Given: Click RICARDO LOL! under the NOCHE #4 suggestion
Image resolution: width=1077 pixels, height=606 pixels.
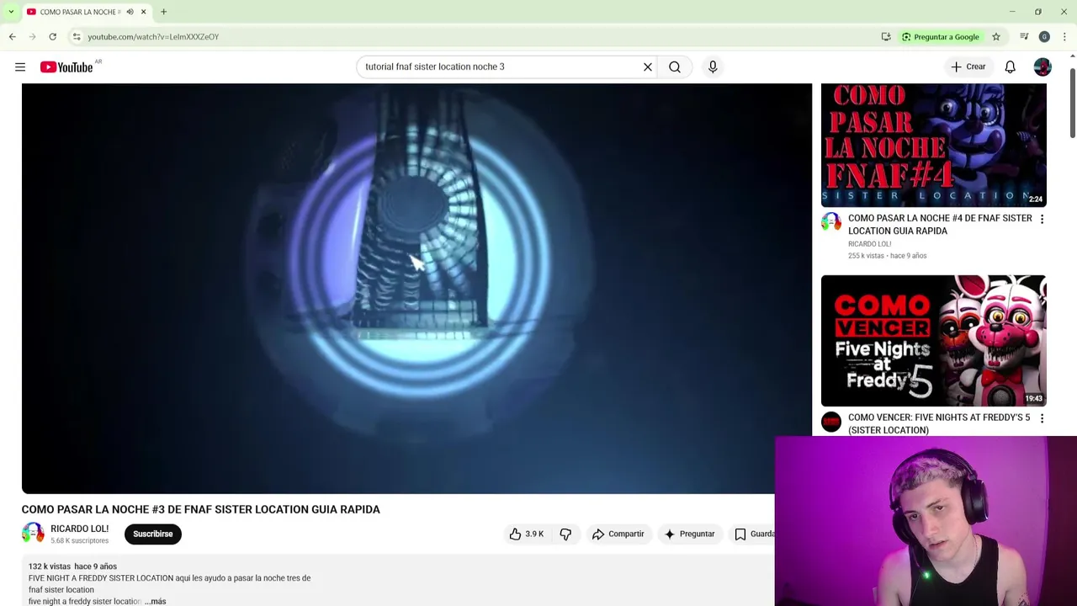Looking at the screenshot, I should [x=870, y=244].
